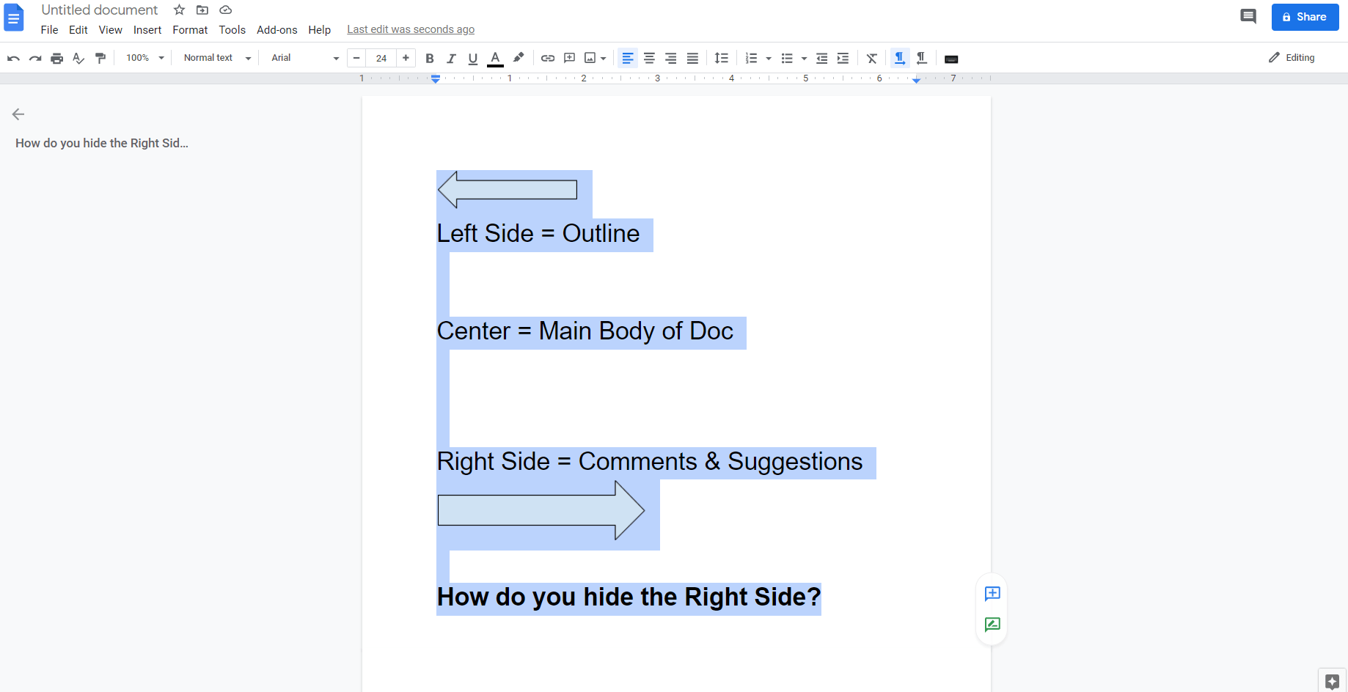Open the text color picker

(x=495, y=58)
